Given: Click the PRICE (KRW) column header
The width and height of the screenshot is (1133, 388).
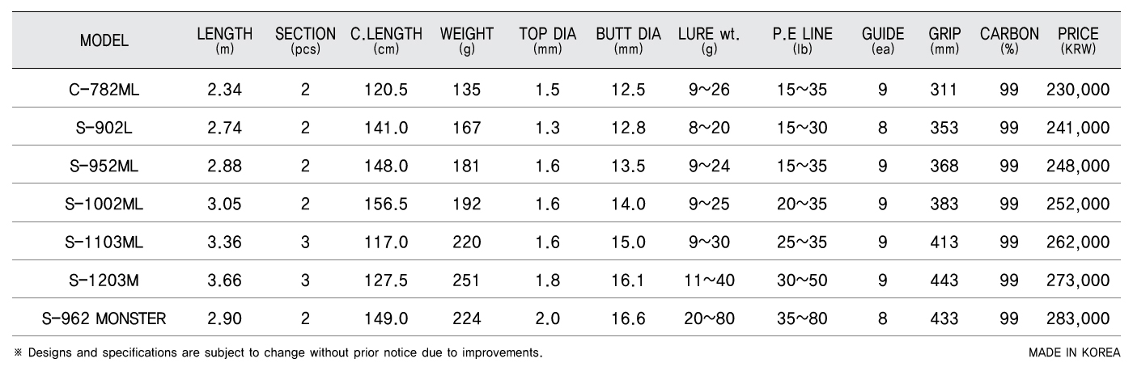Looking at the screenshot, I should point(1078,41).
